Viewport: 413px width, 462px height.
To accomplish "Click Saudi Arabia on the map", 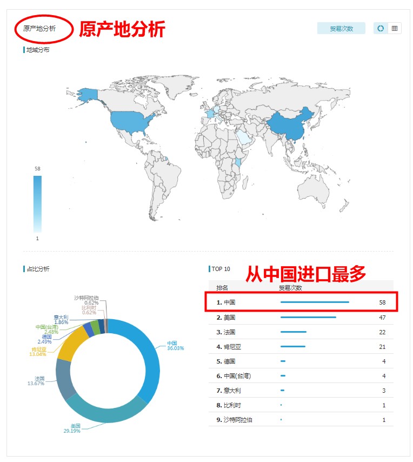I will click(x=244, y=136).
